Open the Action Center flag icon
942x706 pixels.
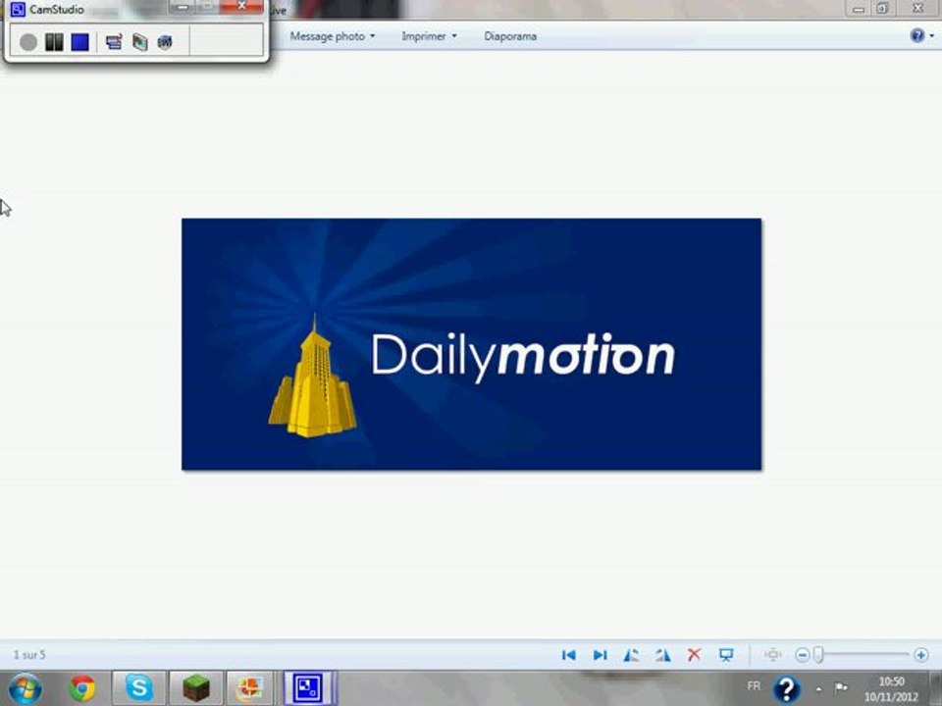(841, 688)
